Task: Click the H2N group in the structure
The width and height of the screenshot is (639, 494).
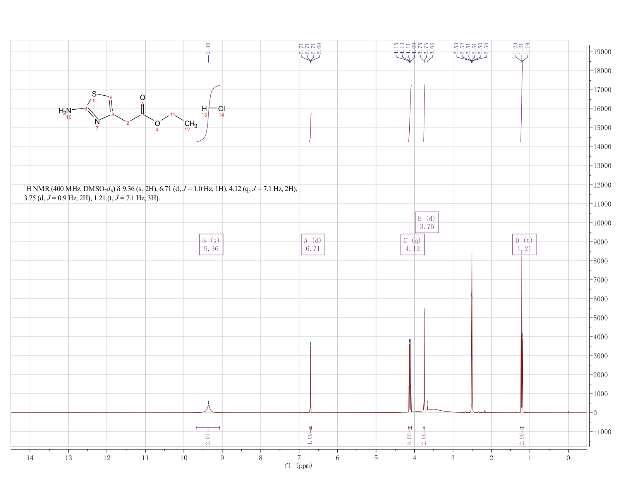Action: click(65, 111)
